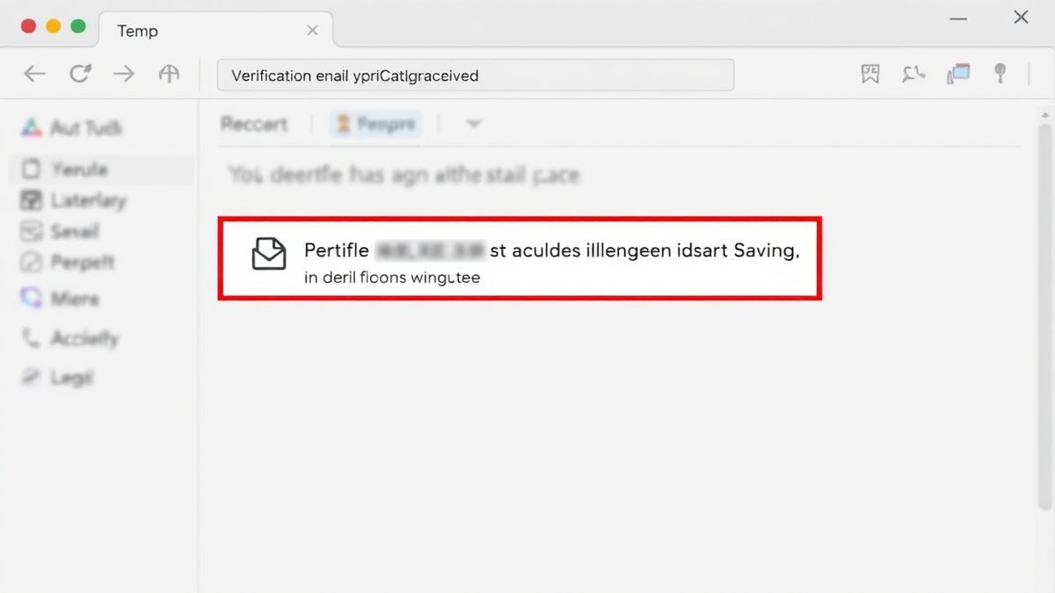The height and width of the screenshot is (593, 1055).
Task: Open the people icon in the browser toolbar
Action: pyautogui.click(x=913, y=74)
